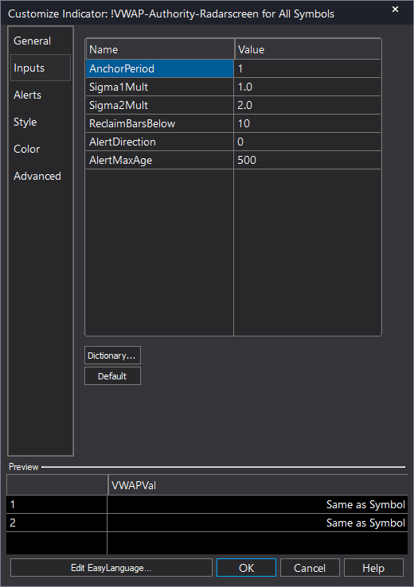Select the Sigma1Mult input name
Viewport: 414px width, 587px height.
[159, 87]
